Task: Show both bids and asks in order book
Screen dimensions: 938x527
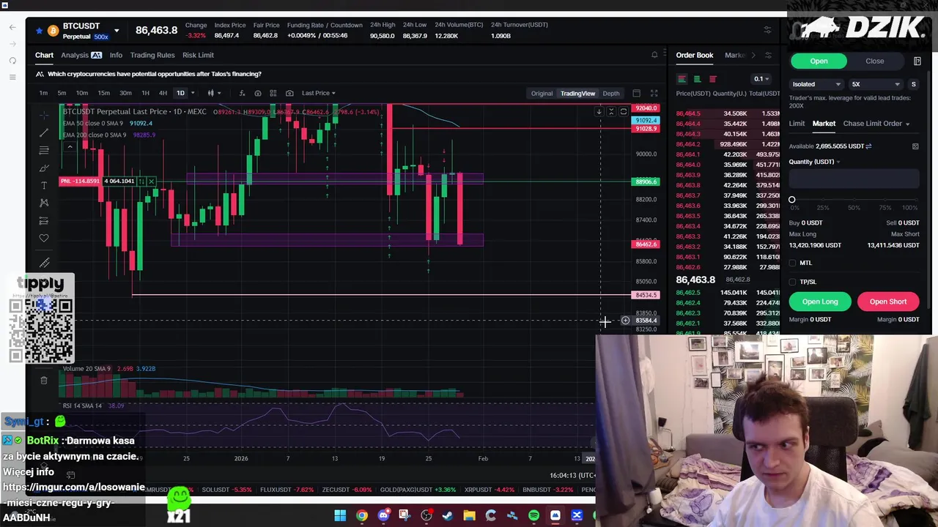Action: (682, 79)
